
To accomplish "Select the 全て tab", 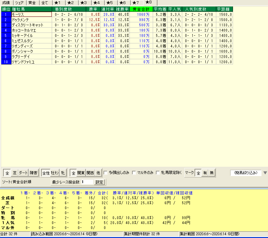I will coord(46,3).
